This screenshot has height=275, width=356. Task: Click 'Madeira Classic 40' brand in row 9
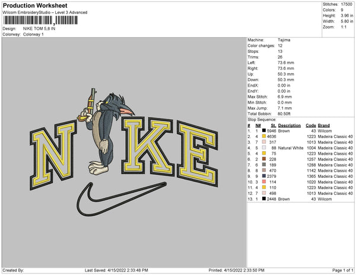point(335,176)
